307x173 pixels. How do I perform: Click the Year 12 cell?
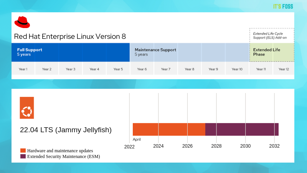284,68
